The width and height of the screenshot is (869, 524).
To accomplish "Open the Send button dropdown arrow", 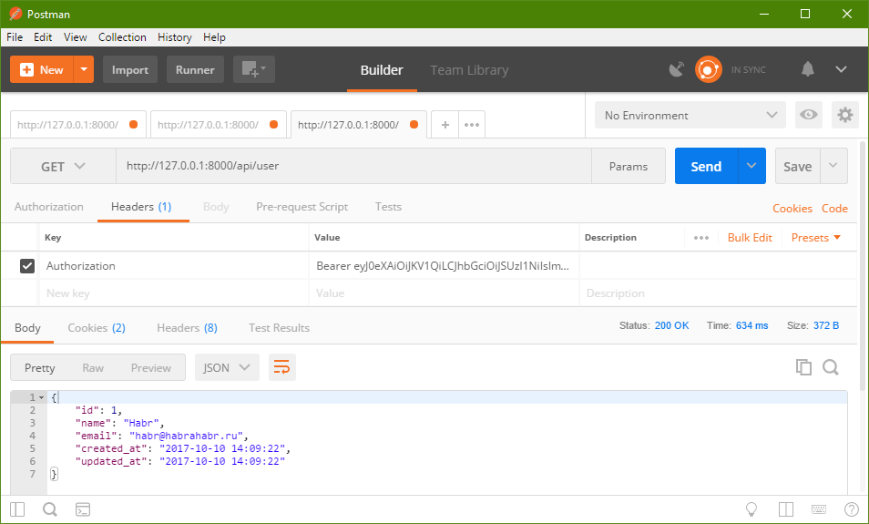I will click(751, 166).
